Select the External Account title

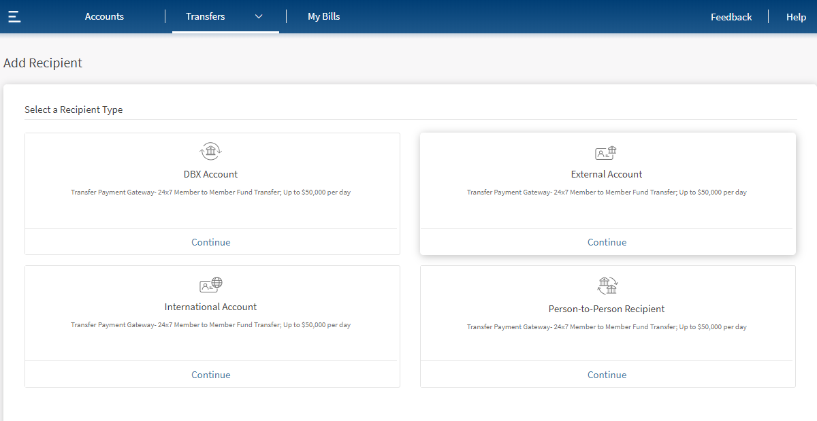[x=607, y=174]
